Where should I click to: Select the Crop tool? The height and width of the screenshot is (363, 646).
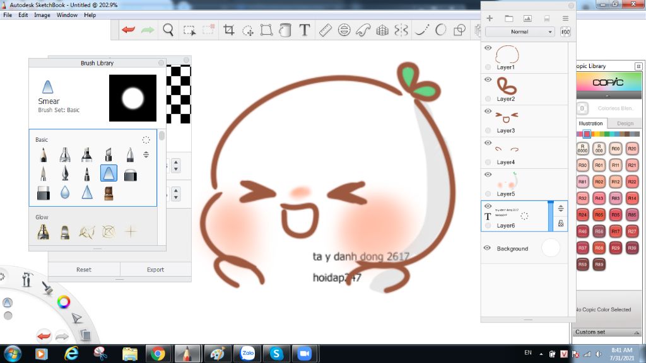coord(228,30)
